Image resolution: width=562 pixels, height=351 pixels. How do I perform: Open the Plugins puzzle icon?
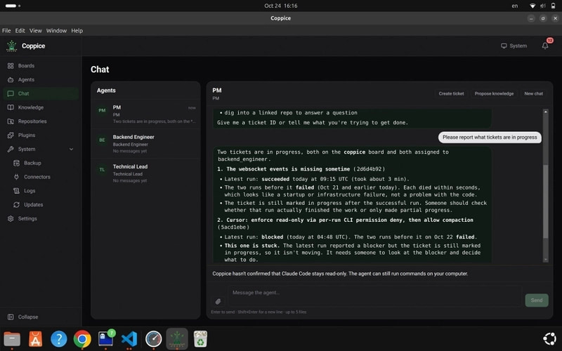[11, 135]
